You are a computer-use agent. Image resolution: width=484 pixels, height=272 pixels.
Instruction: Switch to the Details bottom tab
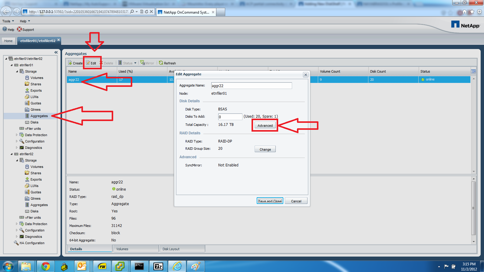(89, 249)
